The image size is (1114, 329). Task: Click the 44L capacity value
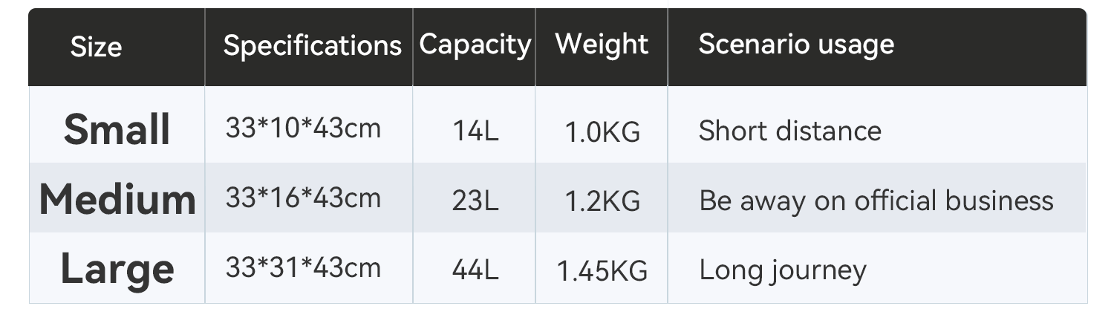click(x=475, y=271)
